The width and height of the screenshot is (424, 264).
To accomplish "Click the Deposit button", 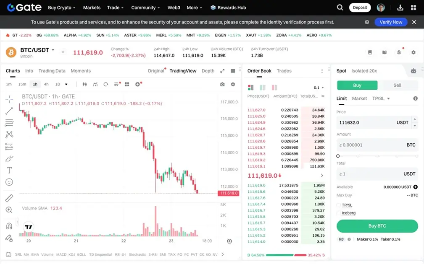I will [x=360, y=8].
